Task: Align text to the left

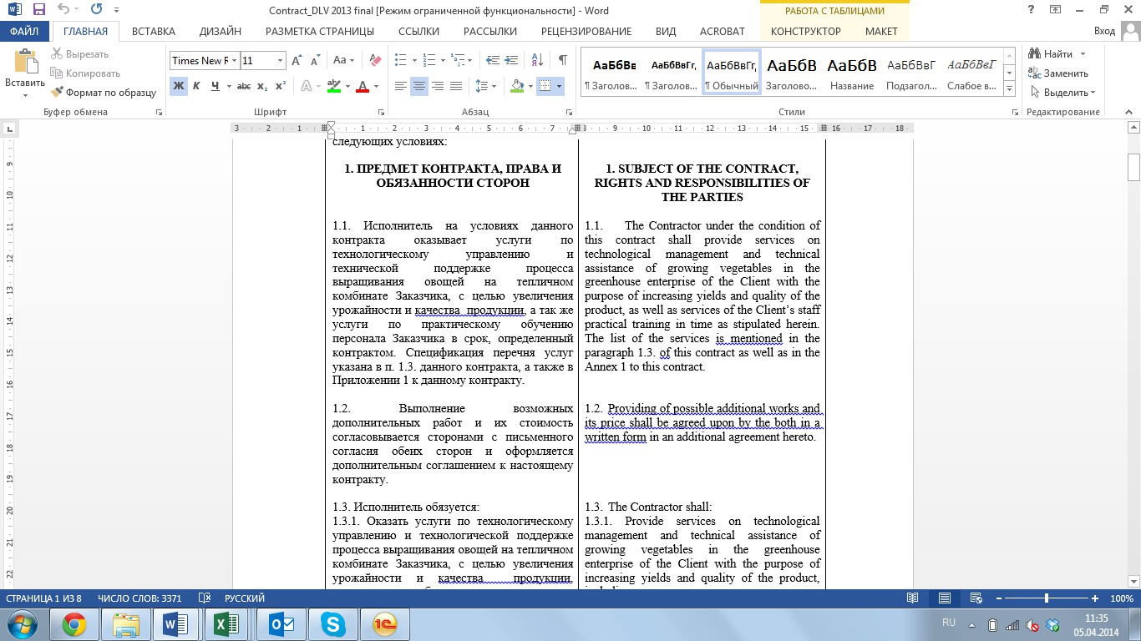Action: coord(401,86)
